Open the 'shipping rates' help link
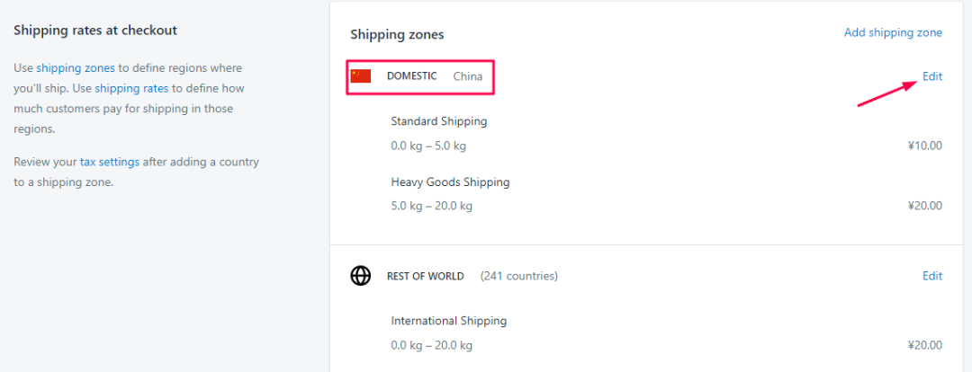Viewport: 972px width, 372px height. point(131,89)
